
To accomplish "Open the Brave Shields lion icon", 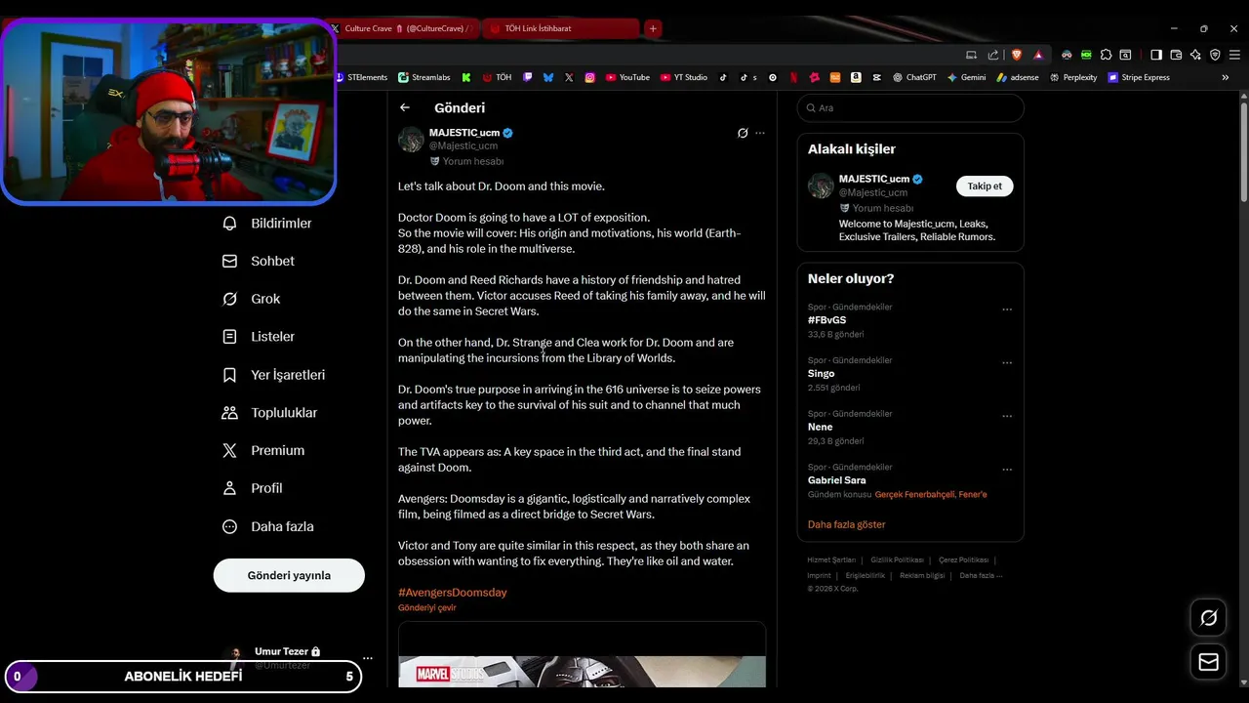I will (1017, 55).
